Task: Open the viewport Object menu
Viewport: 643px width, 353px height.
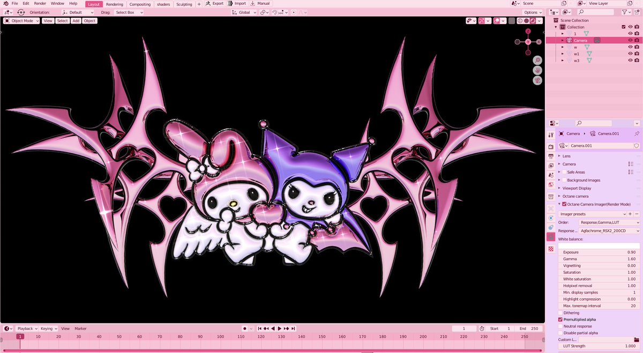Action: (x=89, y=21)
